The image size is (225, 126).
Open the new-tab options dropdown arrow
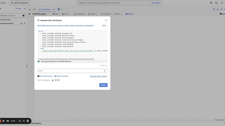click(x=62, y=9)
